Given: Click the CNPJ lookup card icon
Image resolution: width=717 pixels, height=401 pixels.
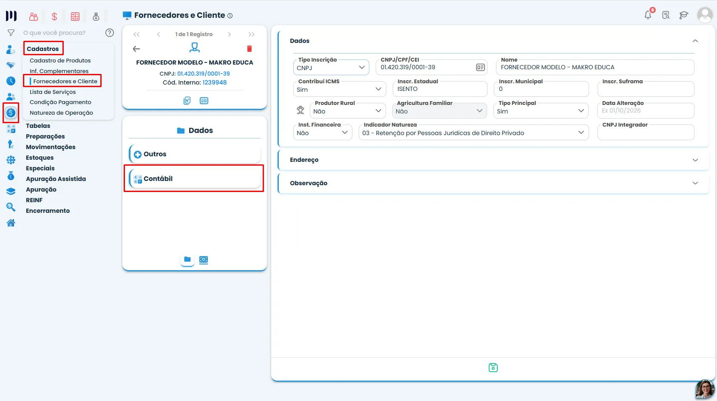Looking at the screenshot, I should pyautogui.click(x=480, y=67).
